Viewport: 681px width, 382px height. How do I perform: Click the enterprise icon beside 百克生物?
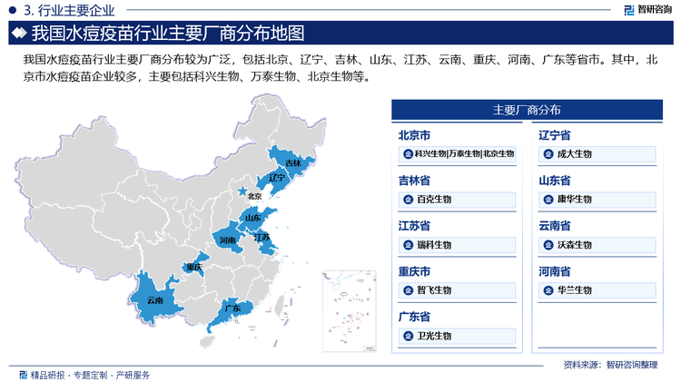click(408, 200)
